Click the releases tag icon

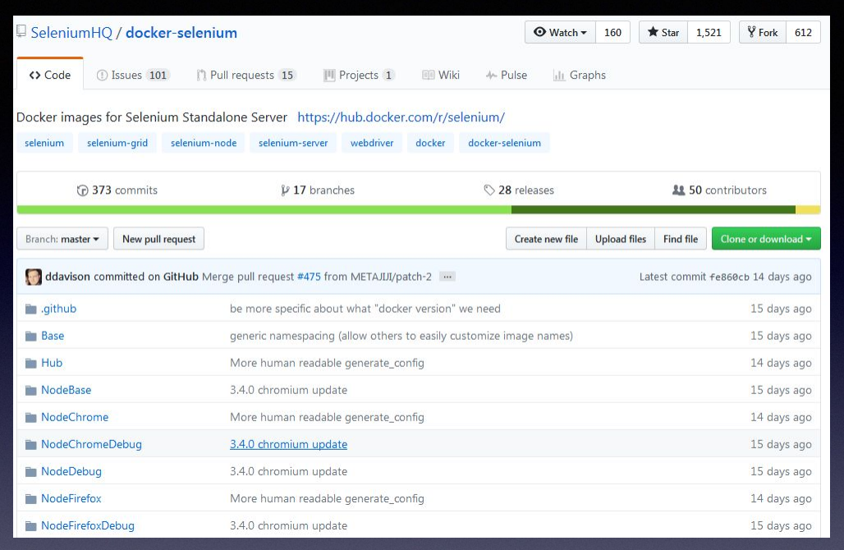(x=489, y=190)
